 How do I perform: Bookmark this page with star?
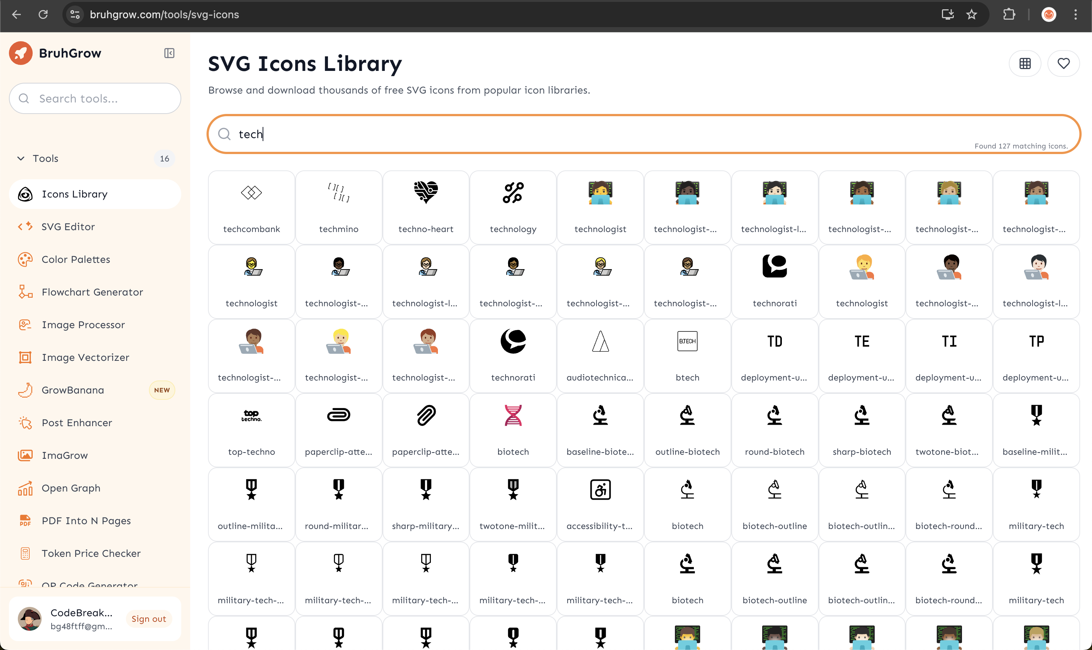(x=972, y=14)
